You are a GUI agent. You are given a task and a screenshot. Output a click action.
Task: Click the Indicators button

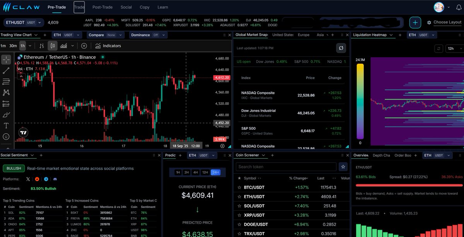pos(108,46)
